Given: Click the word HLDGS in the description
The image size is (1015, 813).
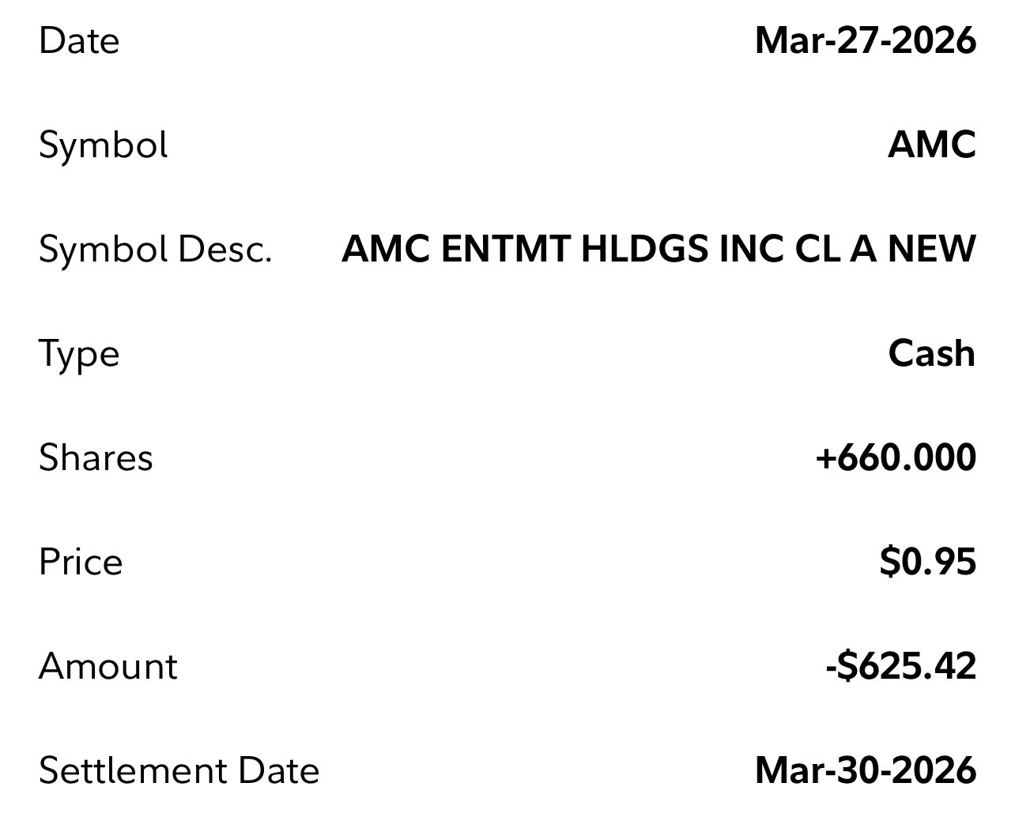Looking at the screenshot, I should pos(644,250).
